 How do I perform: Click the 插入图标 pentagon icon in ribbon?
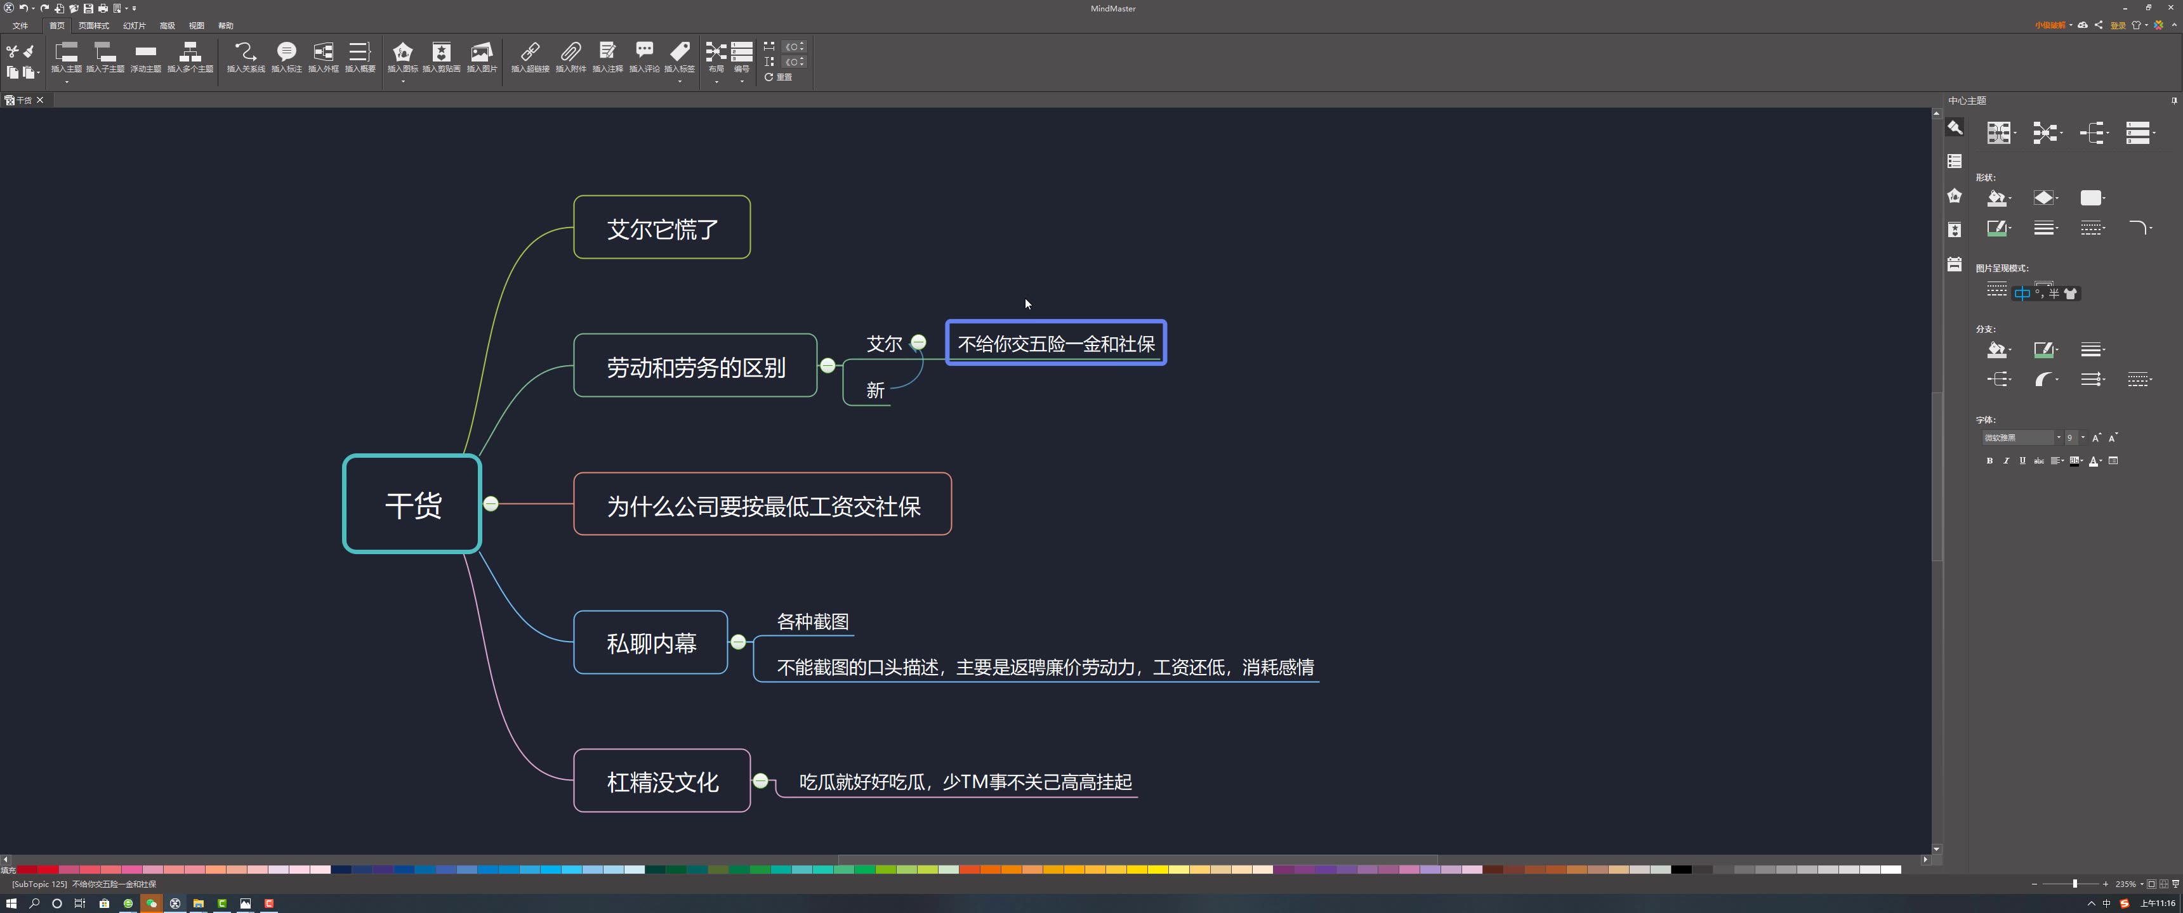click(x=402, y=53)
